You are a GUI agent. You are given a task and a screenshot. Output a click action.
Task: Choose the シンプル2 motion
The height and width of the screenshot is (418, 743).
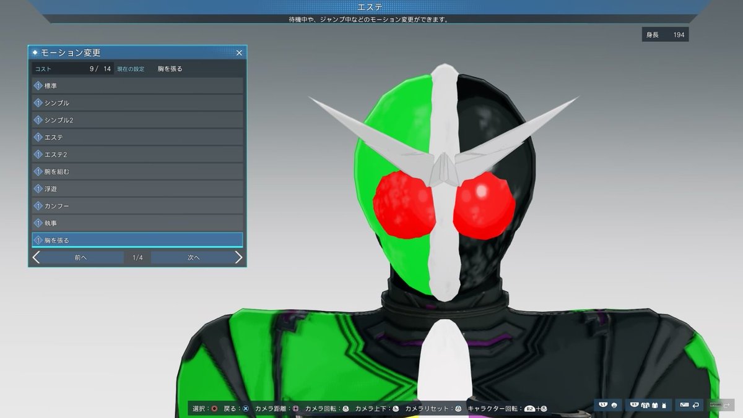pos(137,120)
